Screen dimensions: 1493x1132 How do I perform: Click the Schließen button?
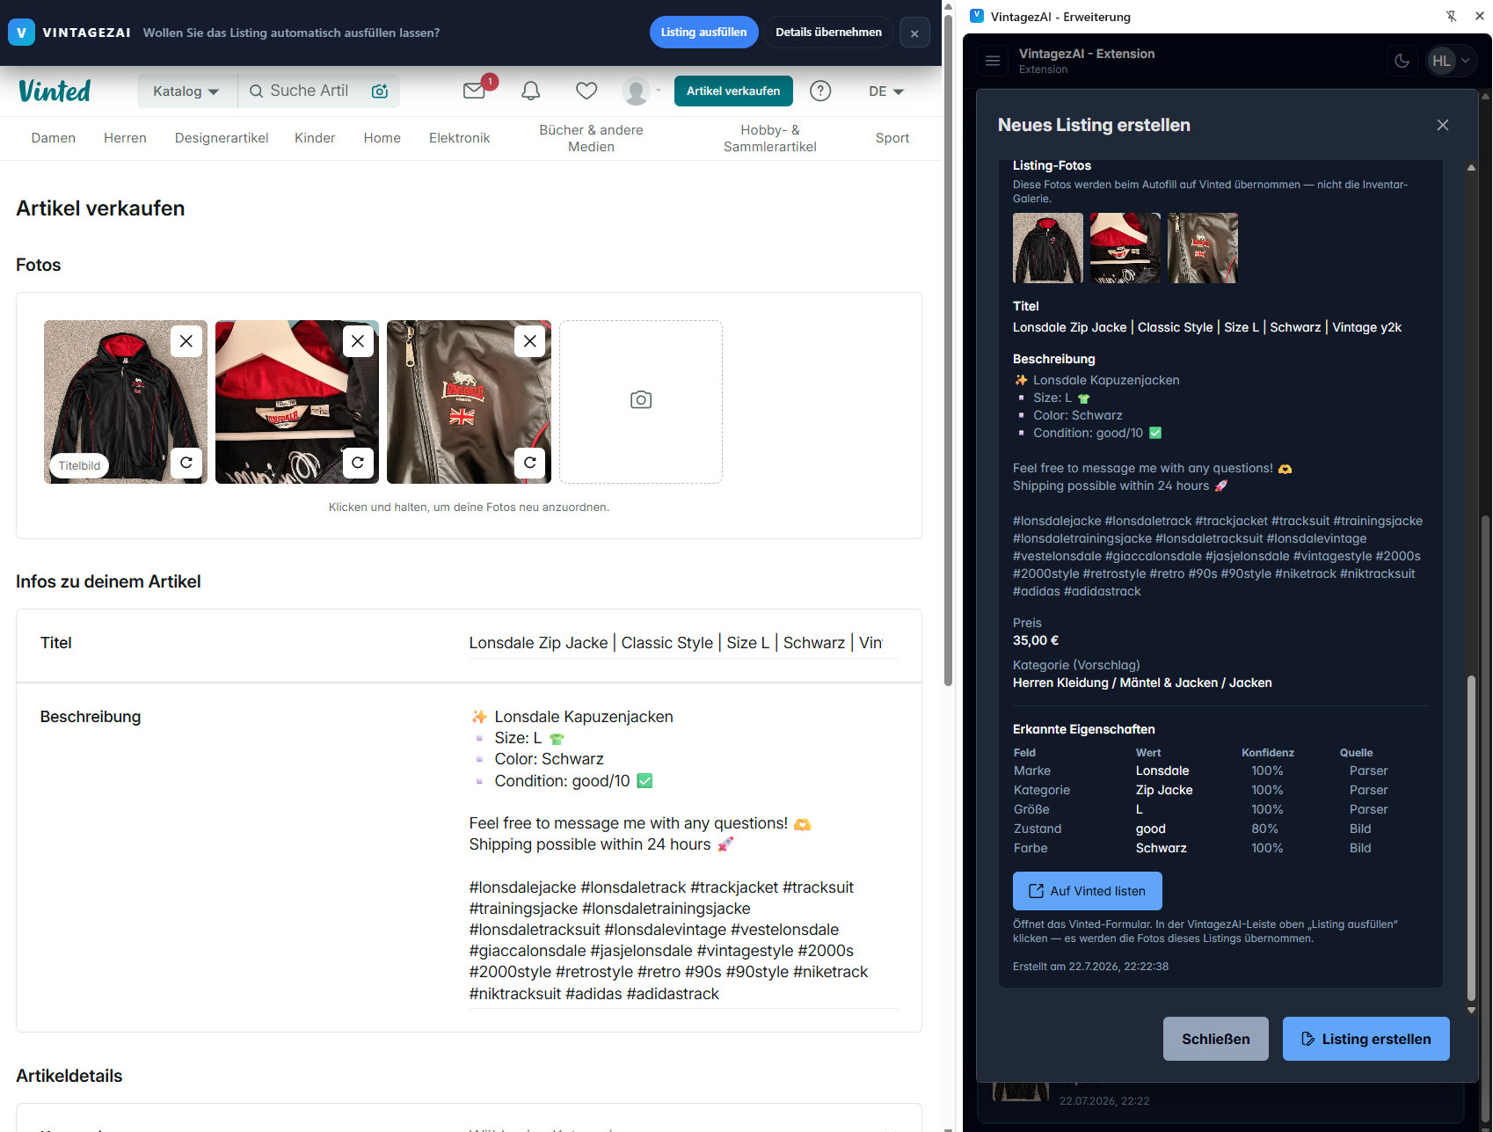[x=1216, y=1039]
